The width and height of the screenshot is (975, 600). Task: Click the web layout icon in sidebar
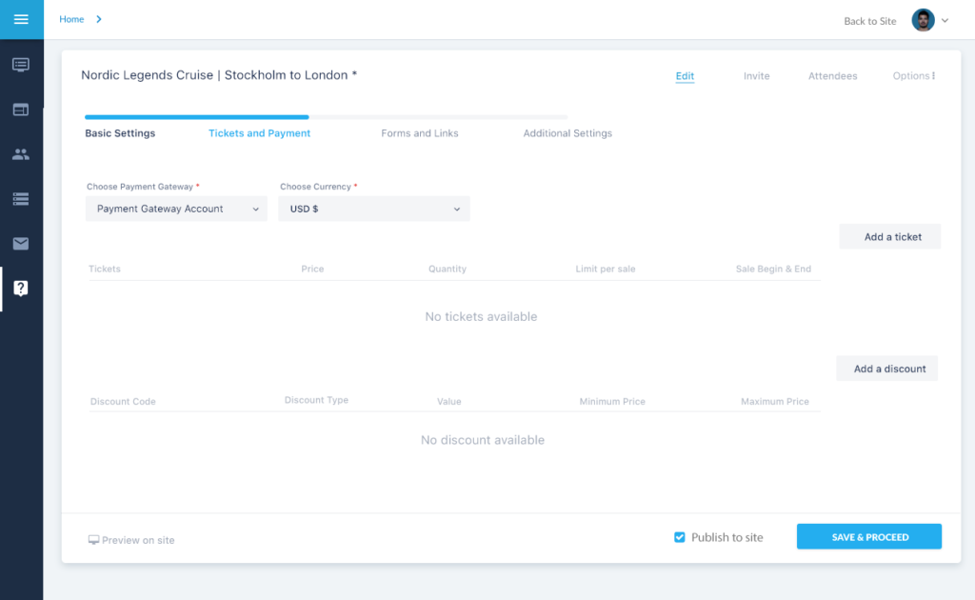(21, 110)
